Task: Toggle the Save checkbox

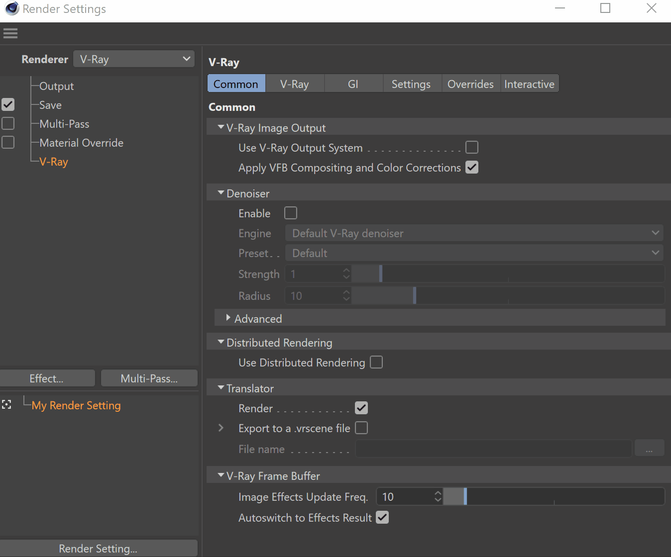Action: (8, 104)
